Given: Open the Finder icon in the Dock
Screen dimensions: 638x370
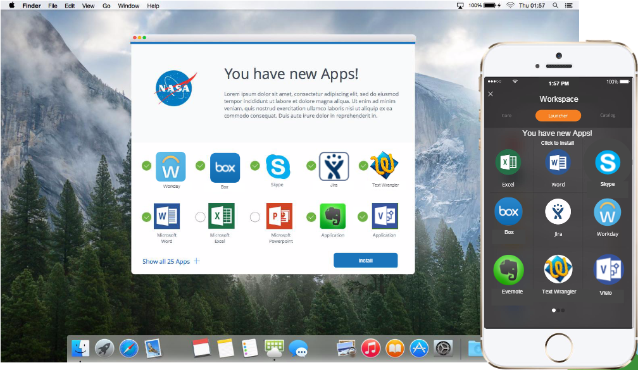Looking at the screenshot, I should coord(80,348).
